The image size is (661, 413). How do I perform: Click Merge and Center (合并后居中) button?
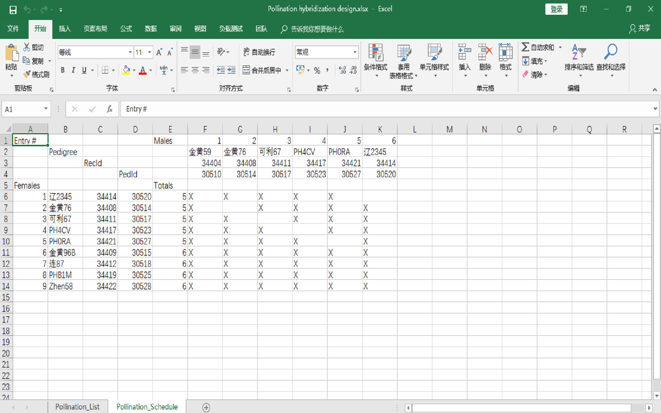point(262,70)
